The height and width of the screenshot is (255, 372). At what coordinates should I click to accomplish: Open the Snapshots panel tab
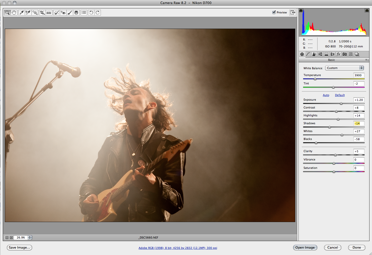(357, 54)
